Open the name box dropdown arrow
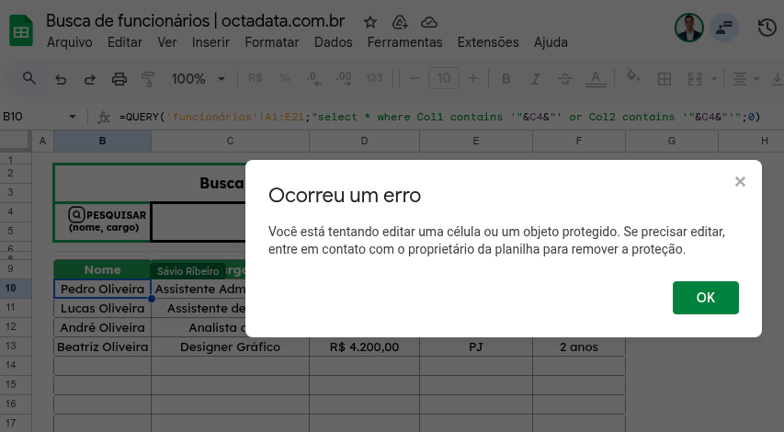 (73, 117)
